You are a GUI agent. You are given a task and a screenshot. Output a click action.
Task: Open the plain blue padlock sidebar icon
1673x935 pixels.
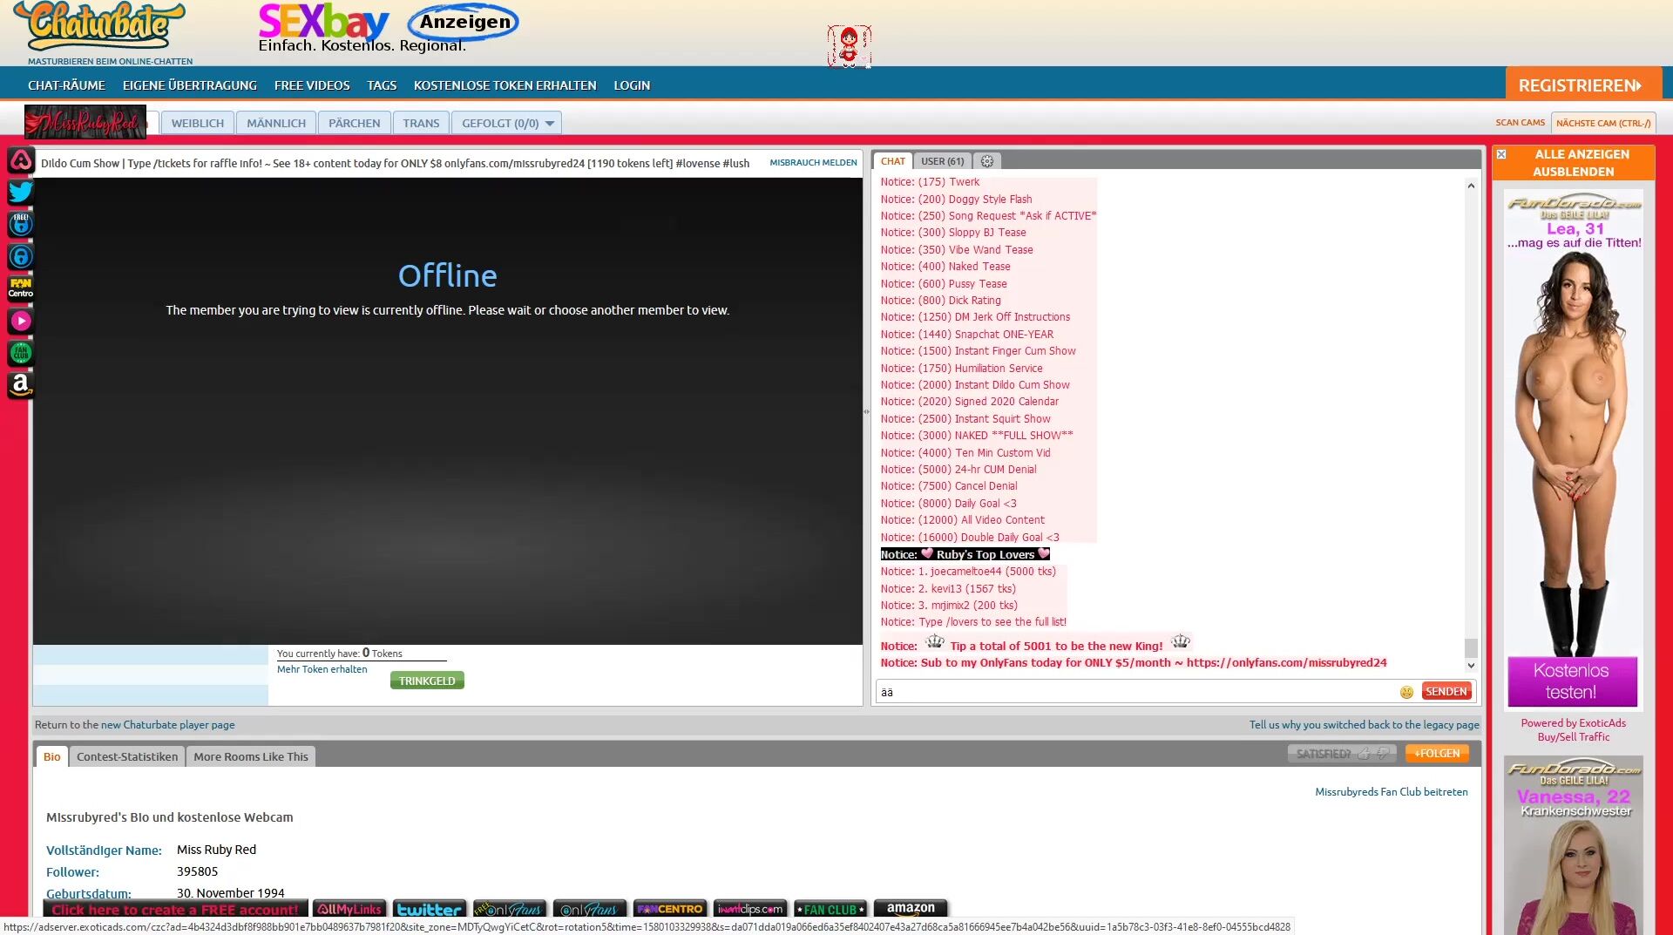[21, 256]
